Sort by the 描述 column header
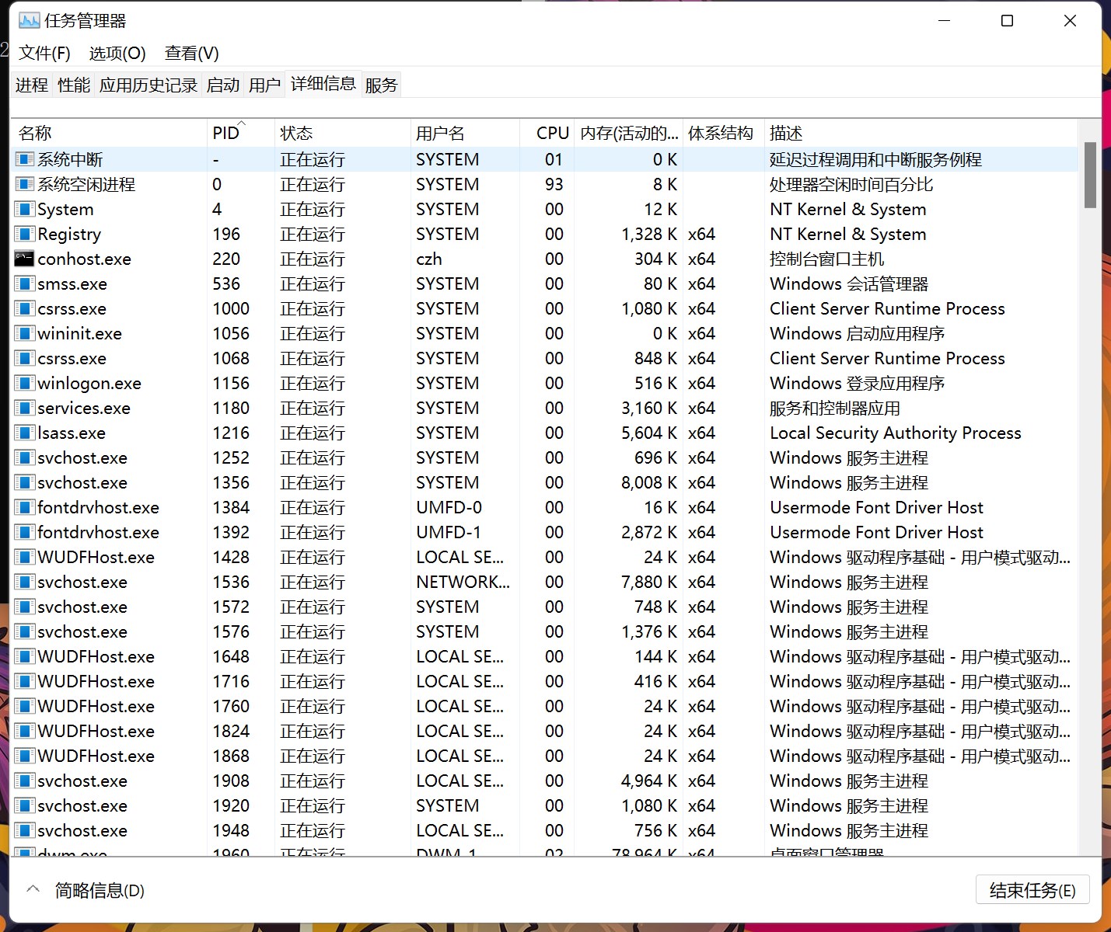 (921, 133)
